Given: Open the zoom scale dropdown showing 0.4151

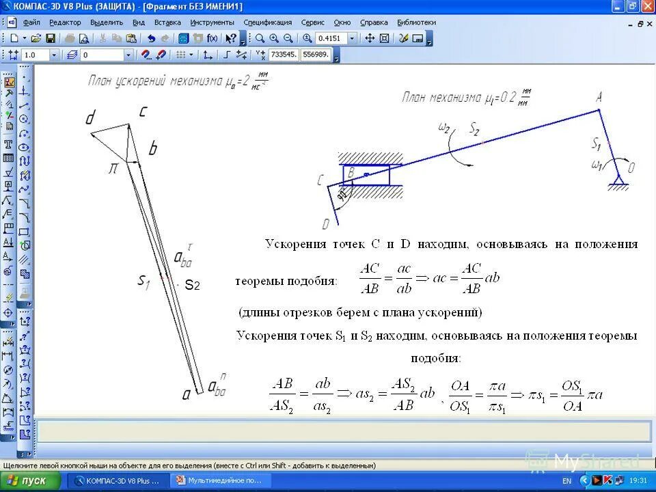Looking at the screenshot, I should coord(352,38).
